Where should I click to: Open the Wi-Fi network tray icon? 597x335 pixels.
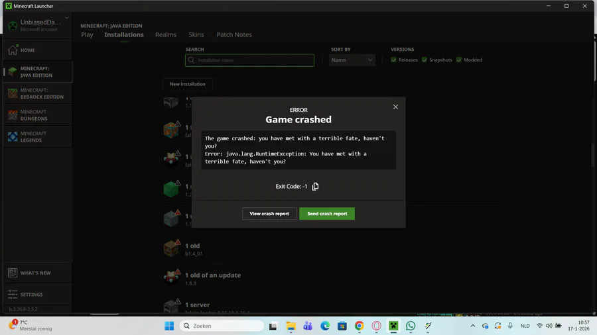click(539, 326)
